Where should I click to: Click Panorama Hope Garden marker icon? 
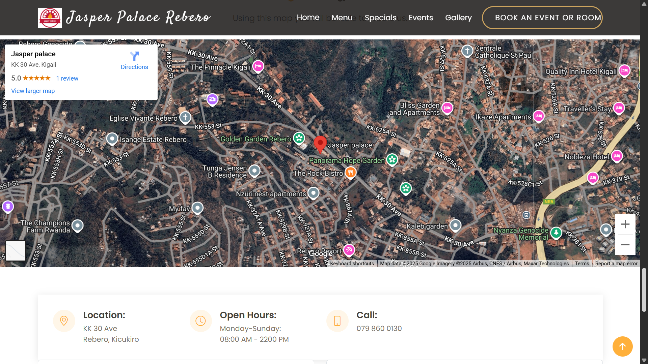coord(392,159)
